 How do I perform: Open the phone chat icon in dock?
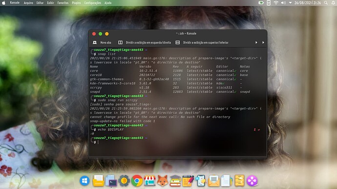(x=201, y=181)
